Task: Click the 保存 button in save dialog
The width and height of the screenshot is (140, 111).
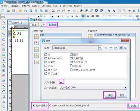Action: click(110, 95)
